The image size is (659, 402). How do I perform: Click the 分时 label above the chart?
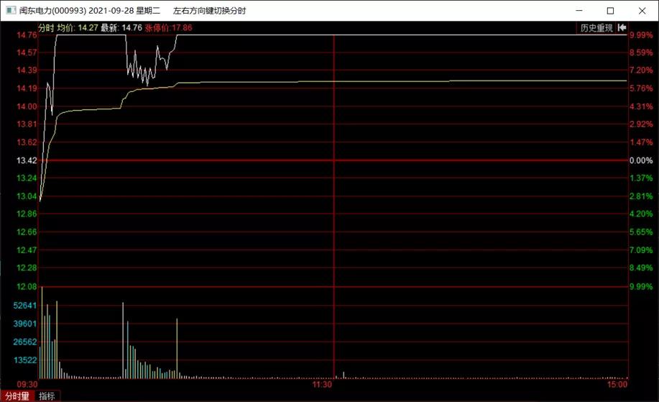click(46, 28)
